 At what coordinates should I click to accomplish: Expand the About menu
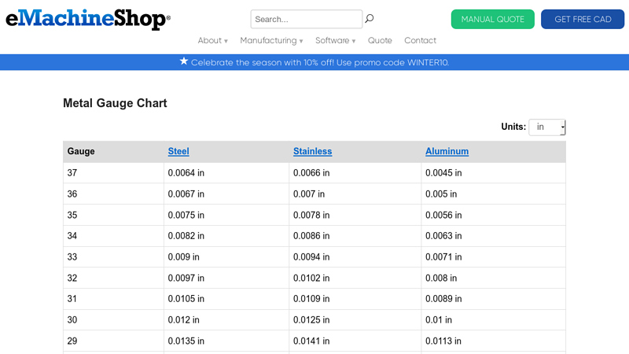[212, 41]
